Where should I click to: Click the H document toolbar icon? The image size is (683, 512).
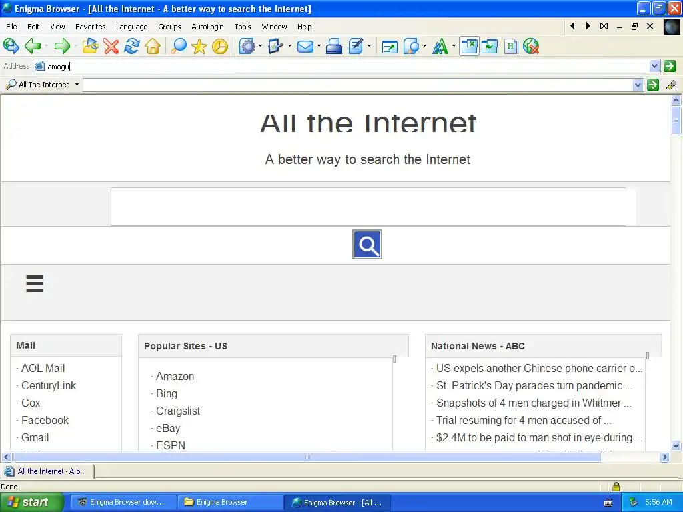pyautogui.click(x=510, y=46)
